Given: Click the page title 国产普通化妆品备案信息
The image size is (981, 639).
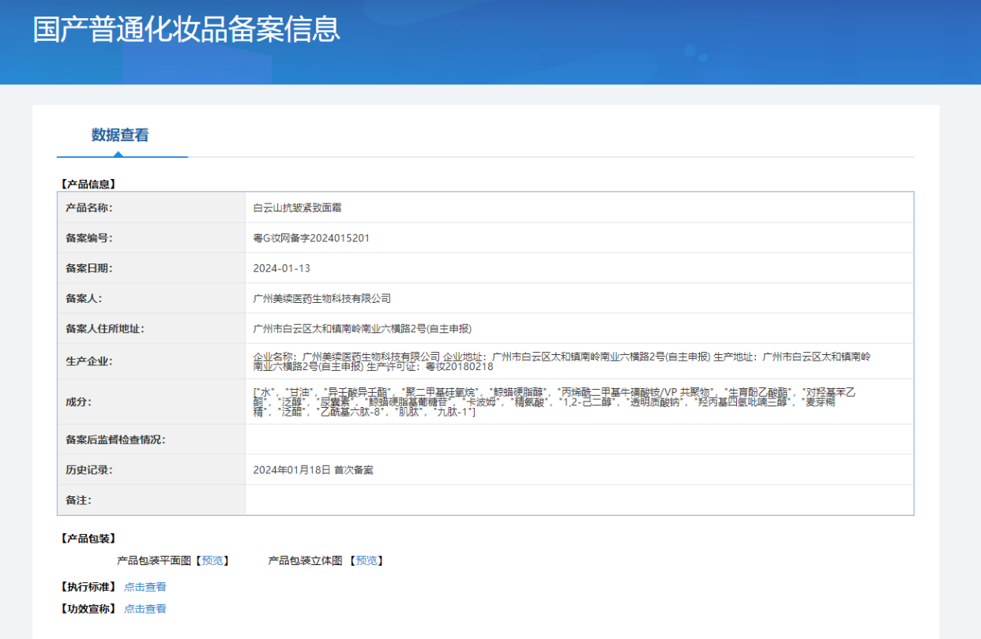Looking at the screenshot, I should [186, 28].
